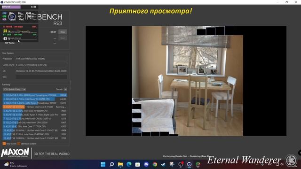Open Discord from the taskbar

click(146, 164)
